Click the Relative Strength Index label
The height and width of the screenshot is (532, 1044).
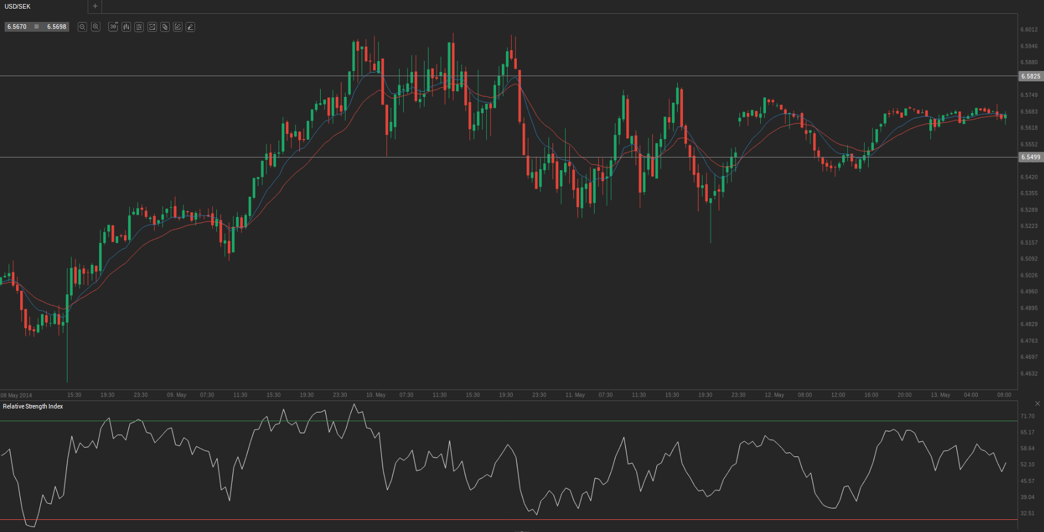point(33,407)
